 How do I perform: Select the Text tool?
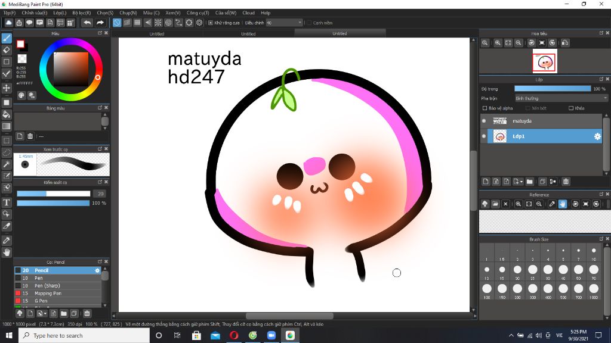pos(6,202)
